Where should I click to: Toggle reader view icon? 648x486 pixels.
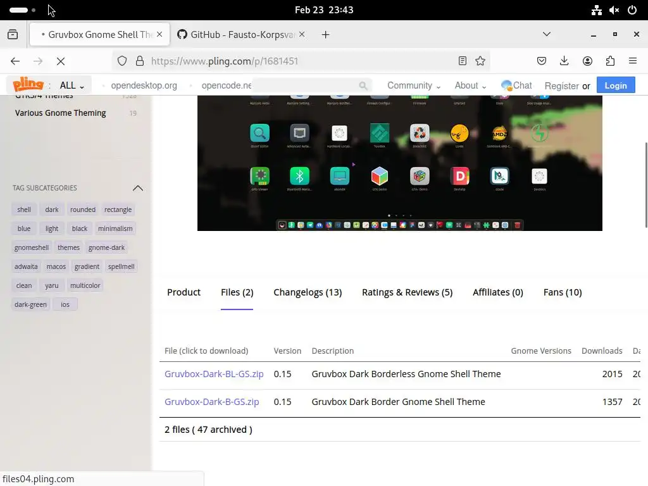click(x=463, y=61)
